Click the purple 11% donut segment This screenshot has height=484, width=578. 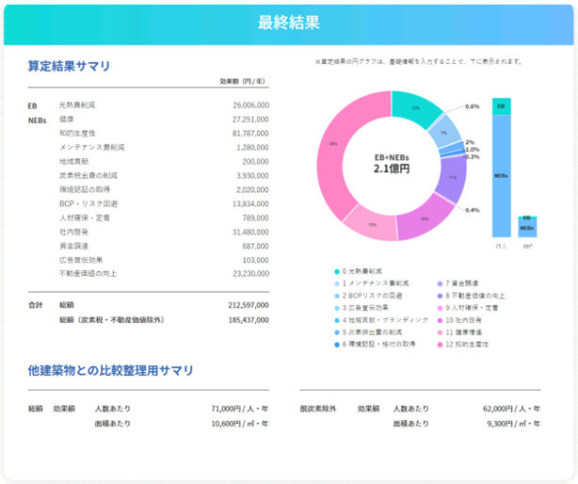tap(452, 178)
